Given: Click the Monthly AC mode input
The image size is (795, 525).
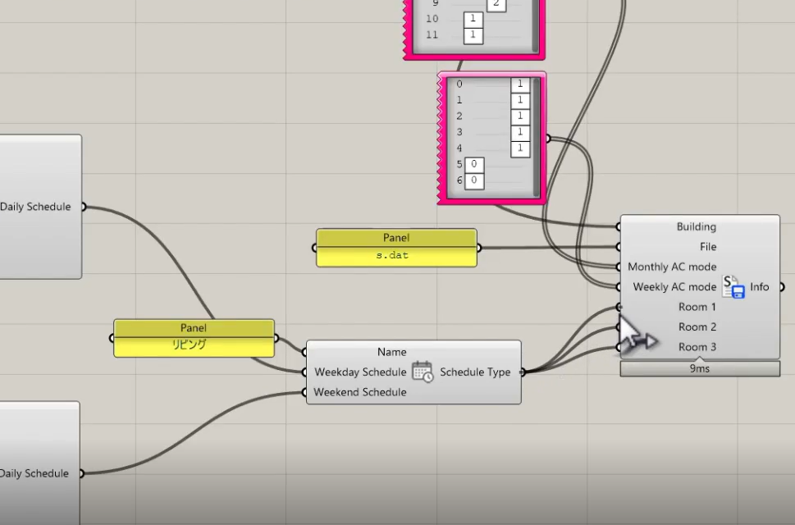Looking at the screenshot, I should point(672,267).
